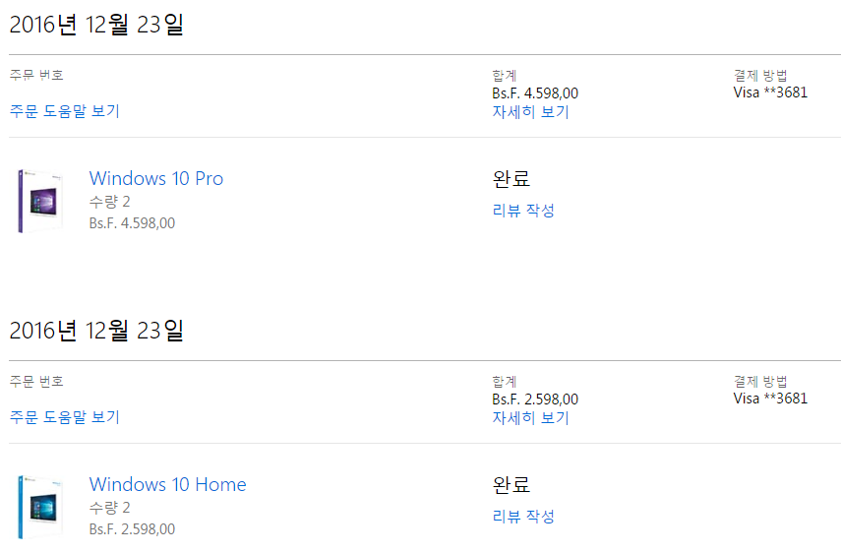Click the date heading above the Windows 10 Home order

coord(96,331)
